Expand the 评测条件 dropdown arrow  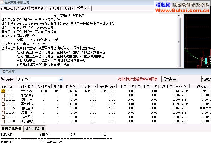pyautogui.click(x=61, y=79)
